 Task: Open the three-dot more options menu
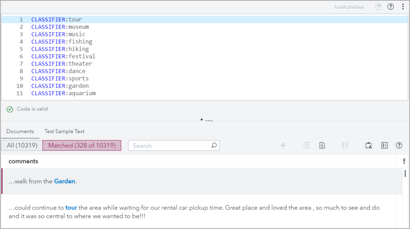[x=403, y=7]
